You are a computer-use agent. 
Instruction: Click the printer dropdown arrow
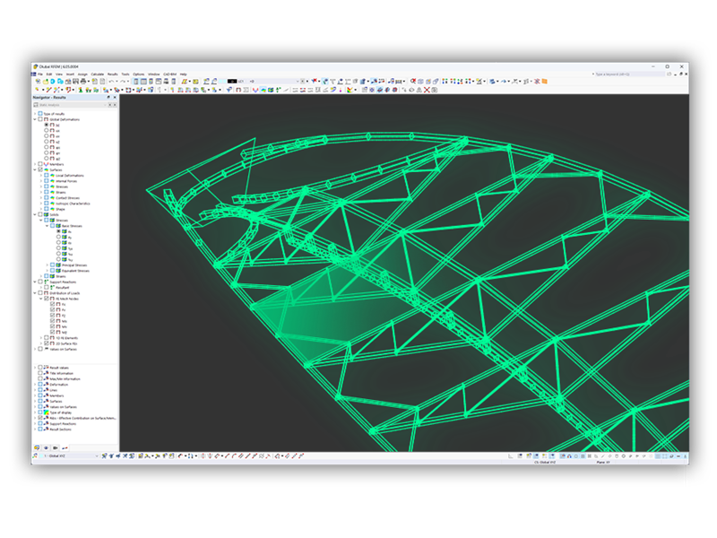[88, 82]
